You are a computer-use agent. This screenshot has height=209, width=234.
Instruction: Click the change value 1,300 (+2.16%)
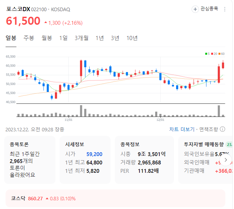(63, 23)
